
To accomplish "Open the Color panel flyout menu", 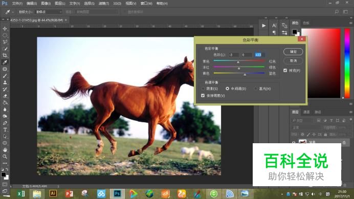I will 350,23.
